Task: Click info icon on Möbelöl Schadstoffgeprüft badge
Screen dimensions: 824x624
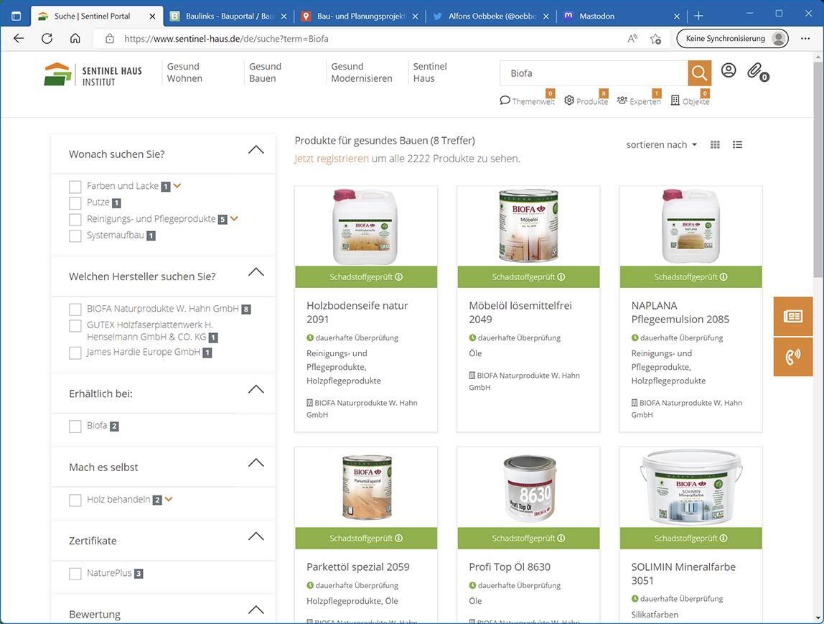Action: [561, 277]
